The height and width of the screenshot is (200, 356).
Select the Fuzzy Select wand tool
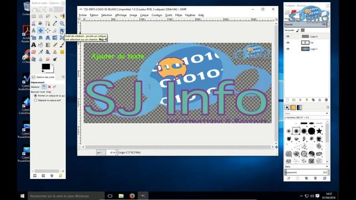55,16
